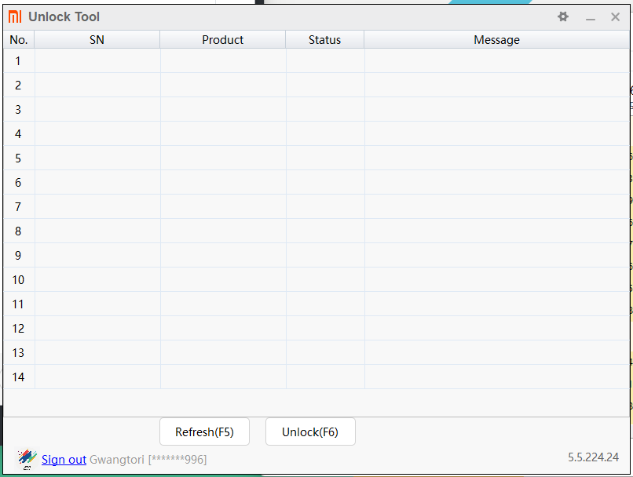This screenshot has width=633, height=477.
Task: Click the Unlock(F6) button
Action: click(x=310, y=431)
